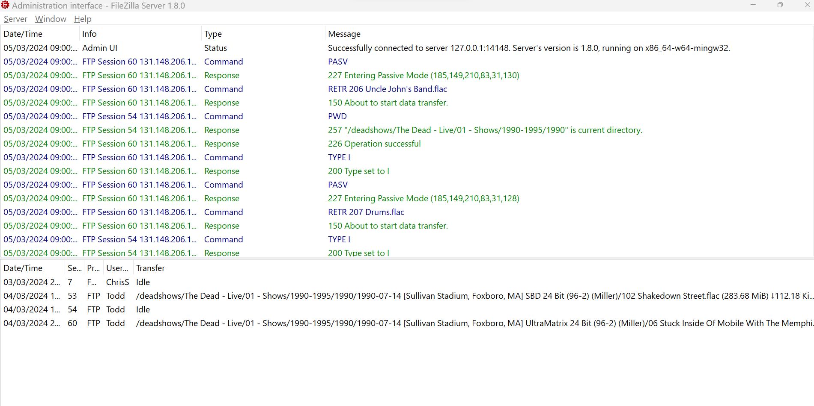Select the Admin UI status log row

406,48
